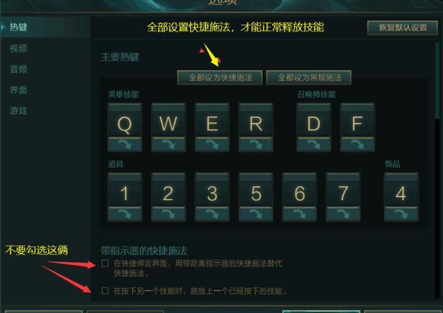Click 全都设为快捷施法 button
443x313 pixels.
220,77
